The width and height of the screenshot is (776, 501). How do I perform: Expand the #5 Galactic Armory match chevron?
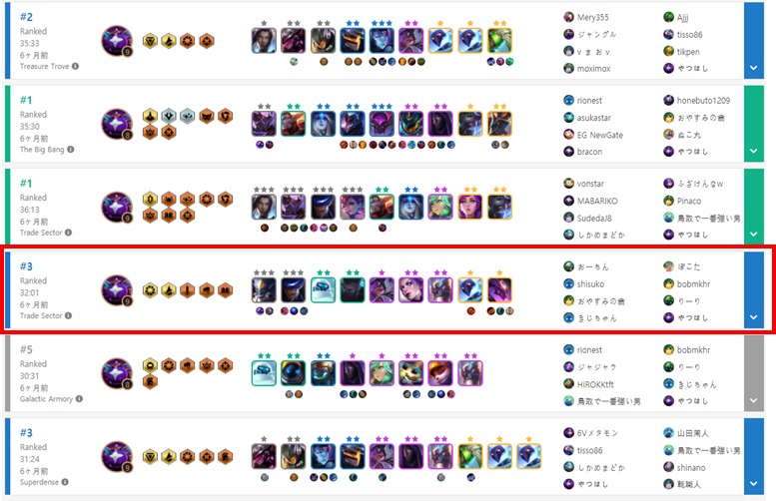[x=753, y=400]
